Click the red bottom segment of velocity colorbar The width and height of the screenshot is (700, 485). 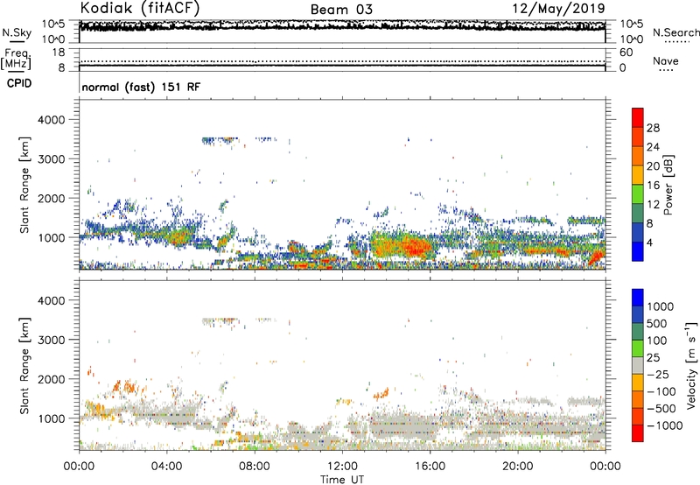coord(638,433)
